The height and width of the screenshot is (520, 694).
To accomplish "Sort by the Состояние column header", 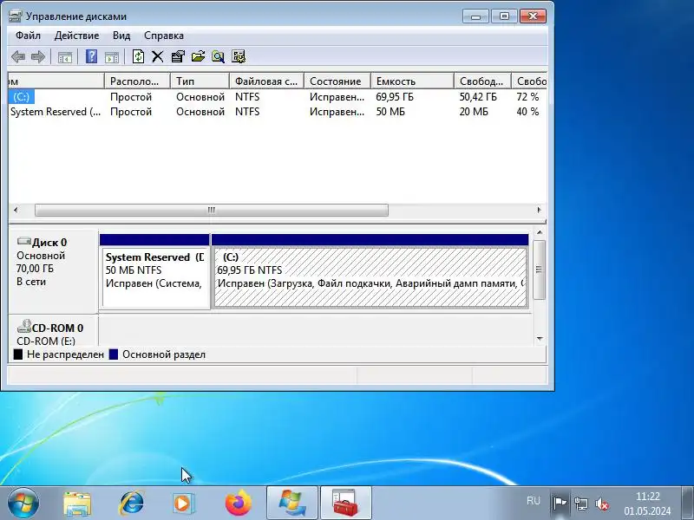I will (337, 81).
